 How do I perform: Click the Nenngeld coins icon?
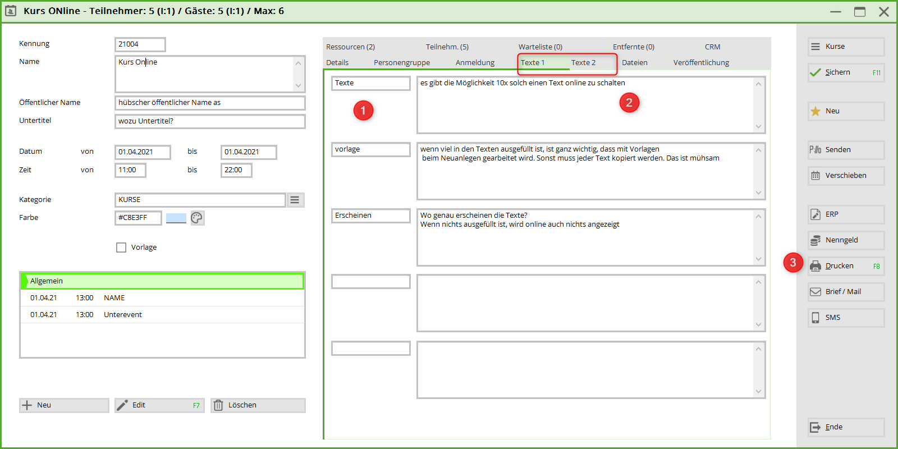815,240
